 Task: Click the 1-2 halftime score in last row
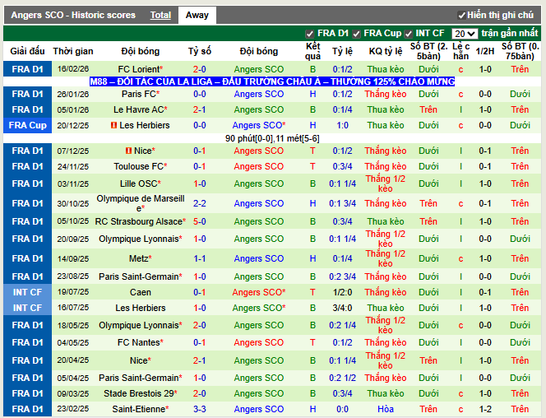(x=485, y=409)
